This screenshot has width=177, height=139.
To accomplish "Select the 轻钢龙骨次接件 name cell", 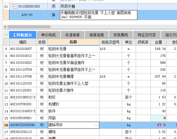I will coord(74,91).
